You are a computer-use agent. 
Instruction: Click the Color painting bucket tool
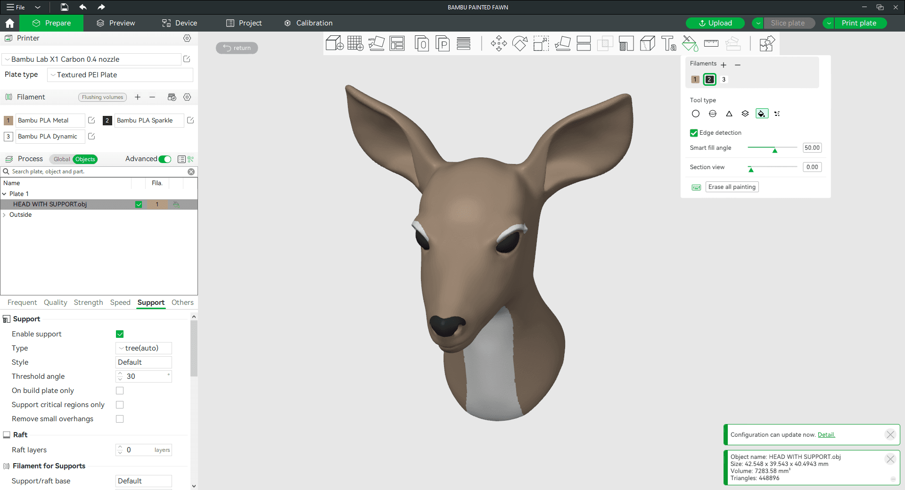[x=690, y=43]
